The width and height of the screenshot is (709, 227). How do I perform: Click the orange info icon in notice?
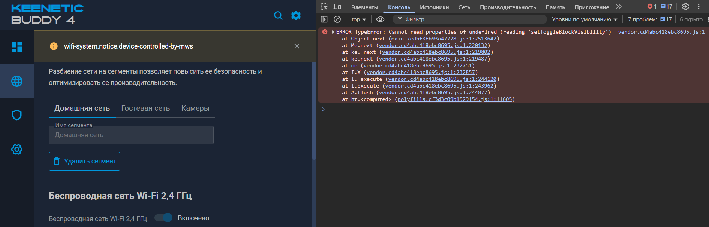54,46
